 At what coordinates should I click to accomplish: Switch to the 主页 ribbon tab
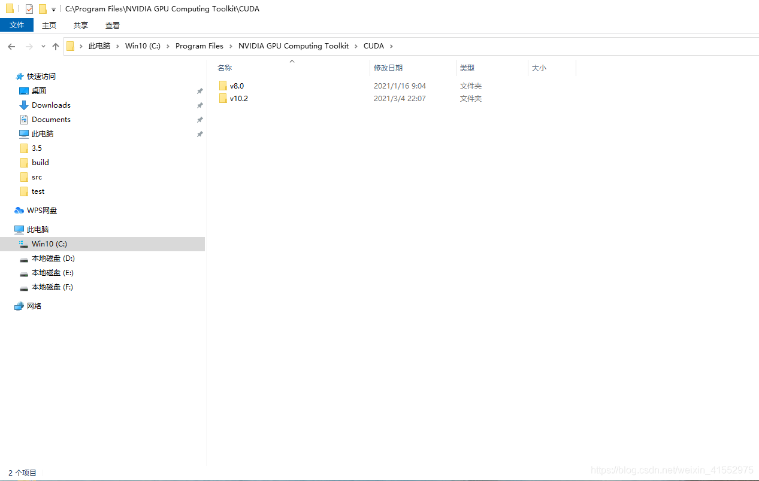pyautogui.click(x=49, y=25)
